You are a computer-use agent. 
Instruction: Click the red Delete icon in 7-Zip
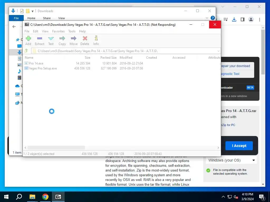click(85, 38)
